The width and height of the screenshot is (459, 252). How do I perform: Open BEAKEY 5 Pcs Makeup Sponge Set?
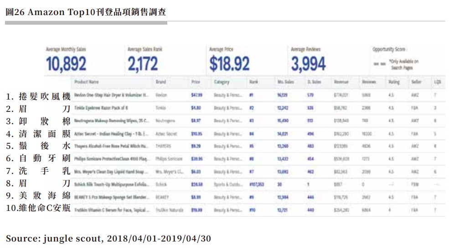[x=112, y=197]
